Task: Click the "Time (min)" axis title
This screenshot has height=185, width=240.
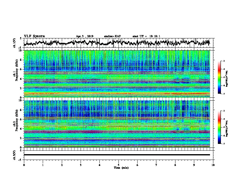Action: (121, 168)
